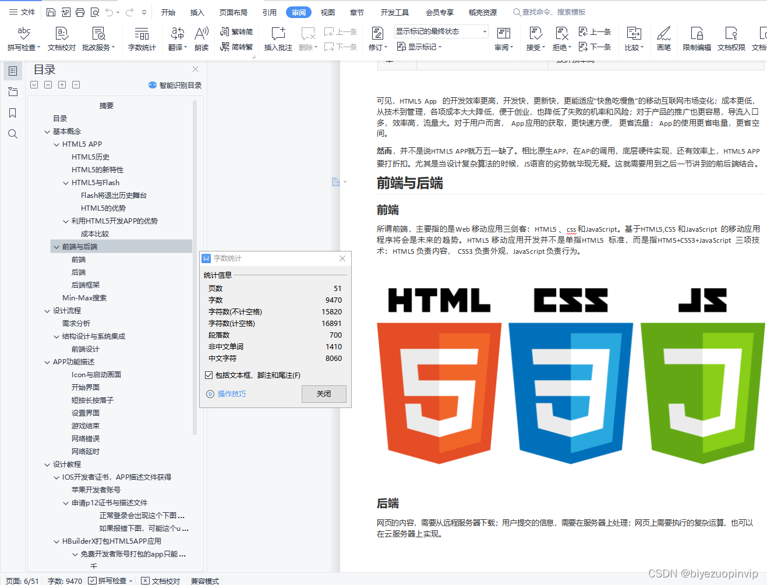Convert text with 繁转简
This screenshot has width=767, height=585.
(236, 31)
